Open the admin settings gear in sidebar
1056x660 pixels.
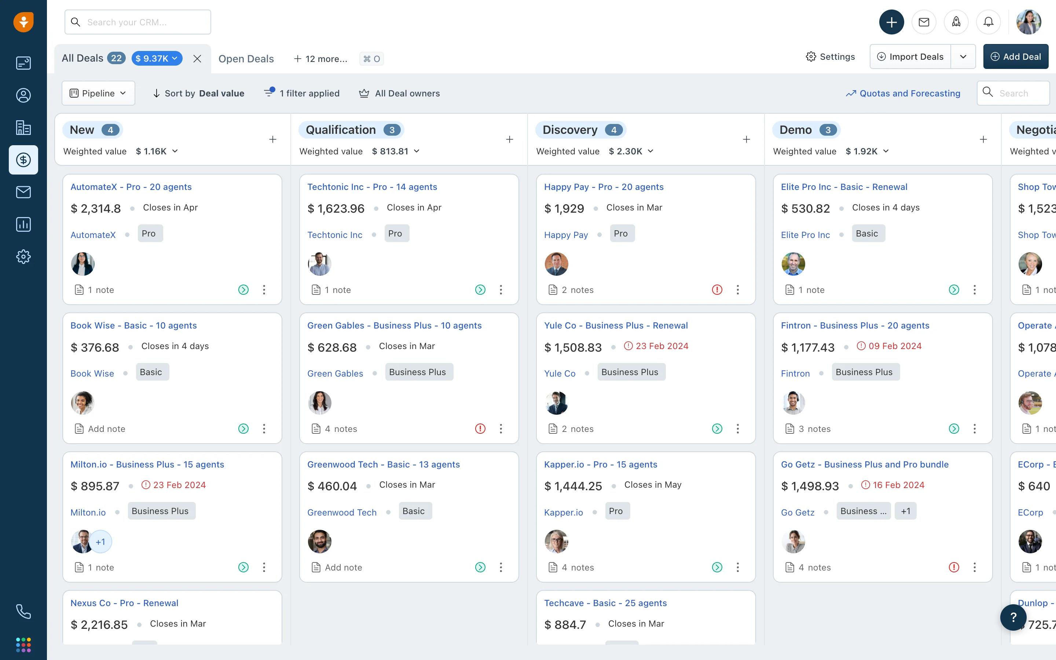point(23,257)
